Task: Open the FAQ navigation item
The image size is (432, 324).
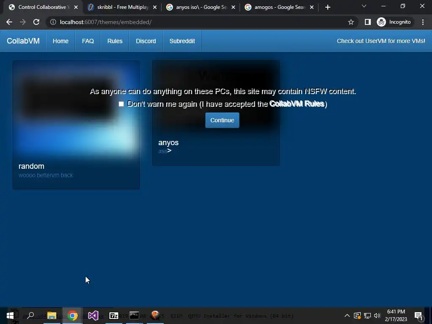Action: tap(88, 41)
